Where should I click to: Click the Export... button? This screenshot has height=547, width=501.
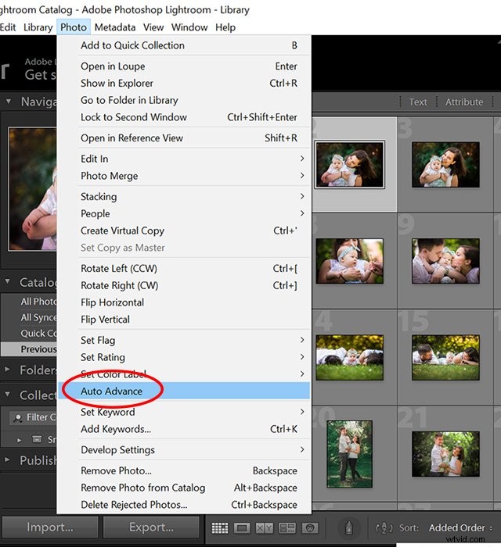pos(151,527)
